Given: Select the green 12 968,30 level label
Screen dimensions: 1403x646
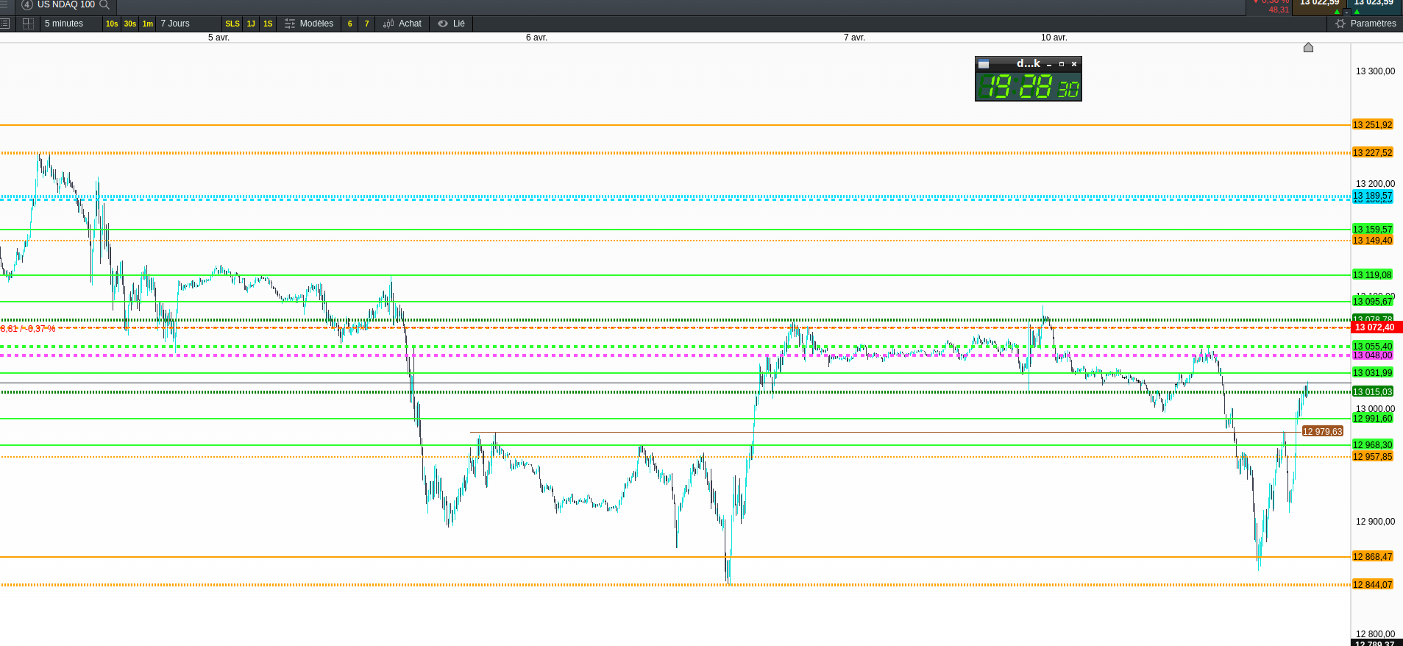Looking at the screenshot, I should (x=1372, y=445).
